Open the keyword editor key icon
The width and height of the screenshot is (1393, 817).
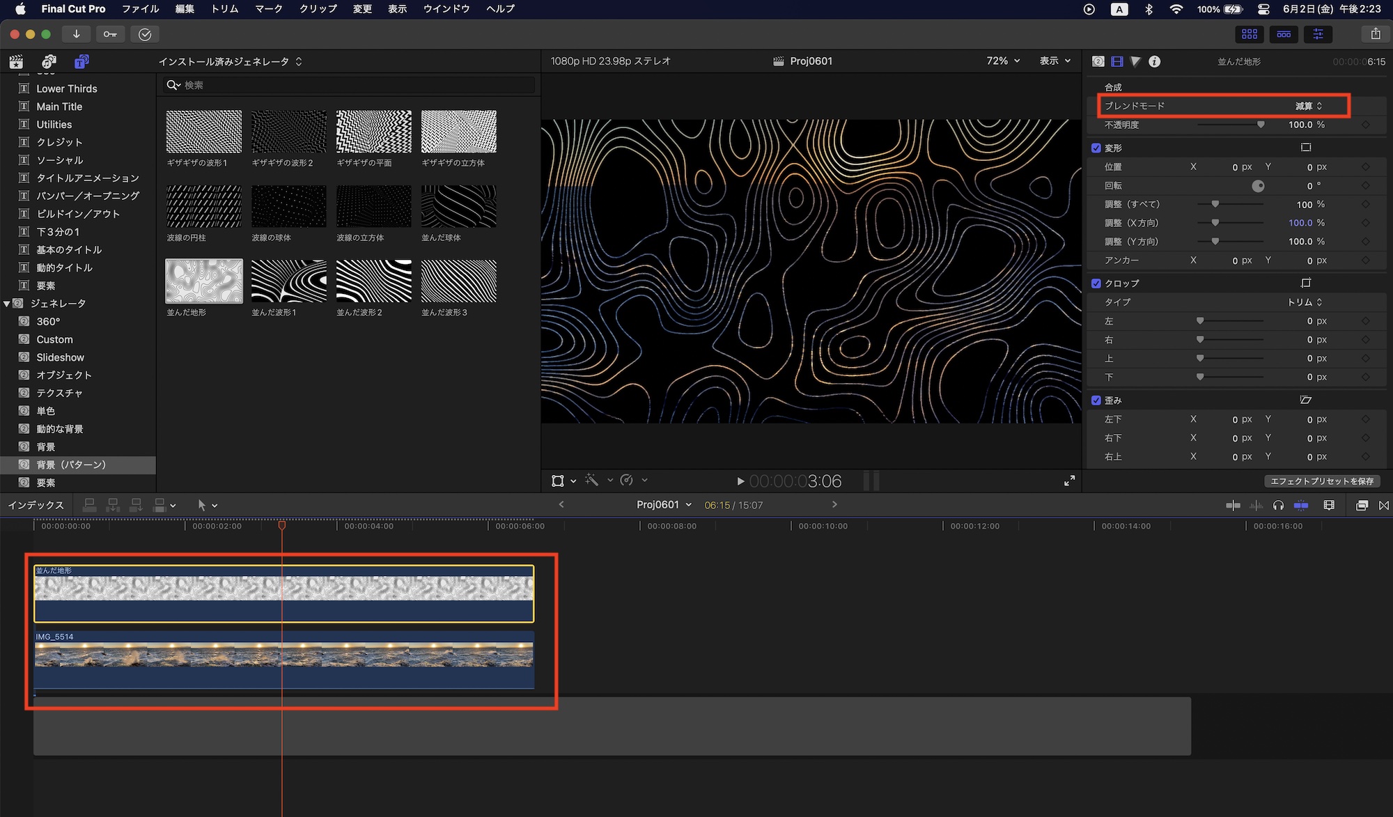coord(110,34)
